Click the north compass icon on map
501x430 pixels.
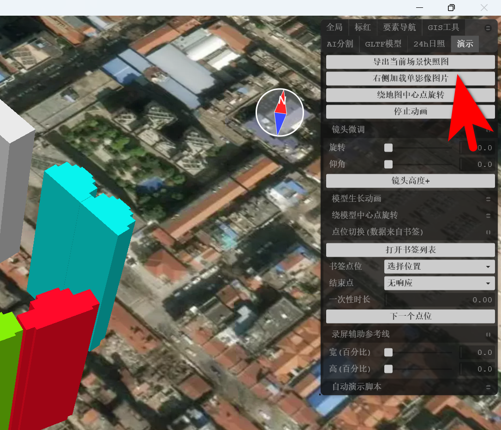(280, 112)
